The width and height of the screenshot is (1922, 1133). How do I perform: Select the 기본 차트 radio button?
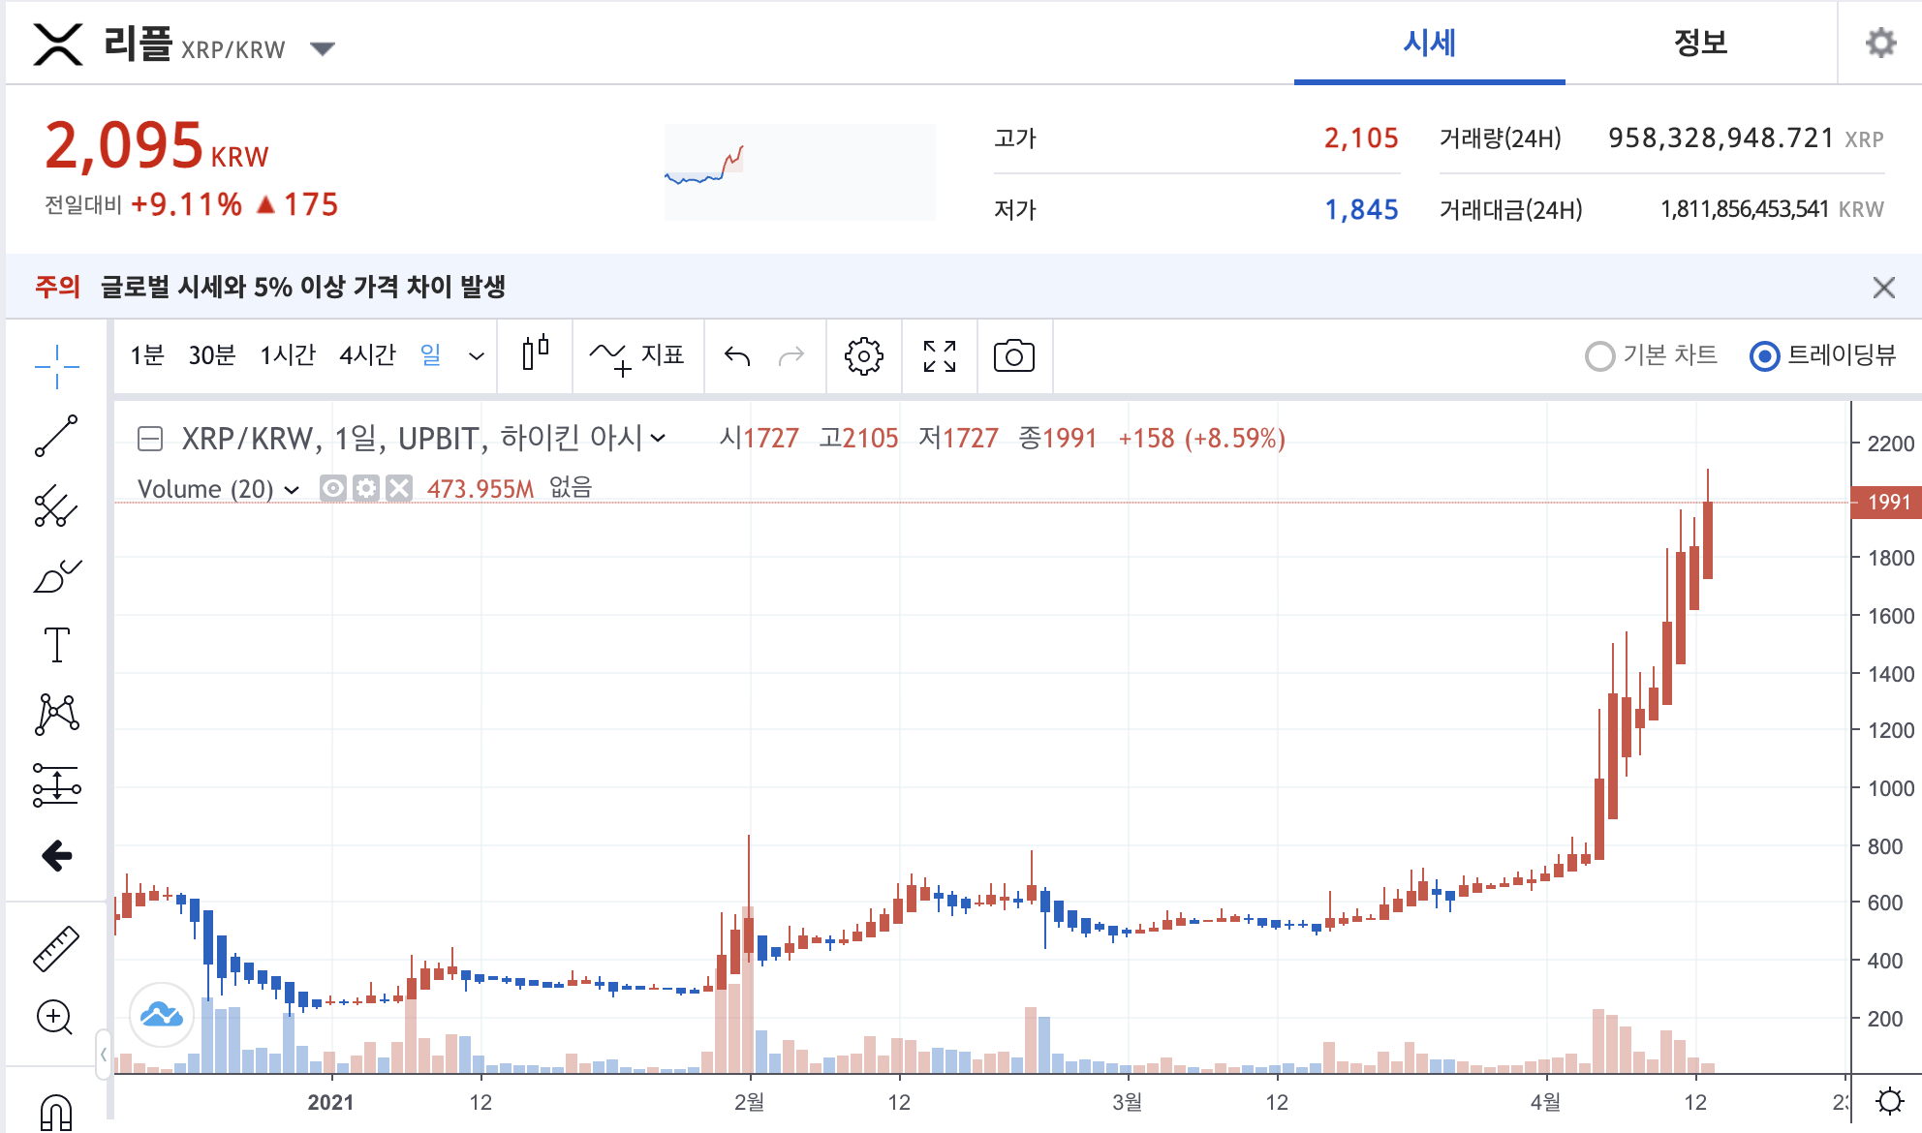[1599, 356]
